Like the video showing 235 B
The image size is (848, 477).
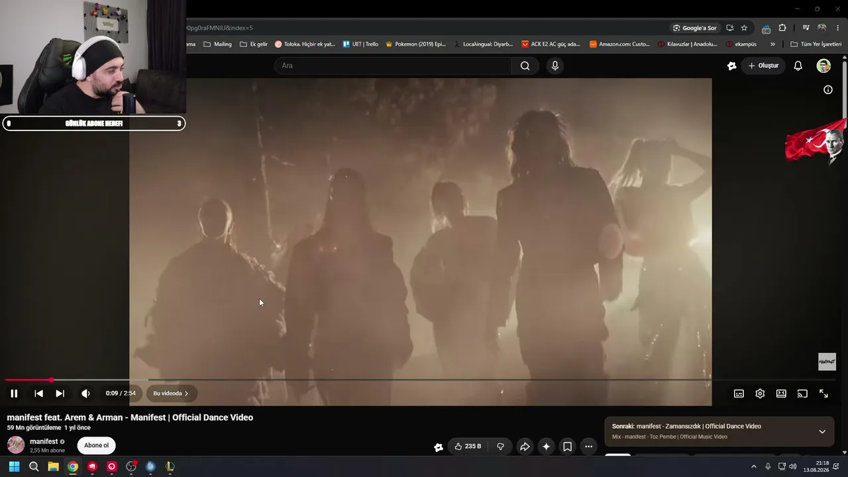[x=468, y=447]
